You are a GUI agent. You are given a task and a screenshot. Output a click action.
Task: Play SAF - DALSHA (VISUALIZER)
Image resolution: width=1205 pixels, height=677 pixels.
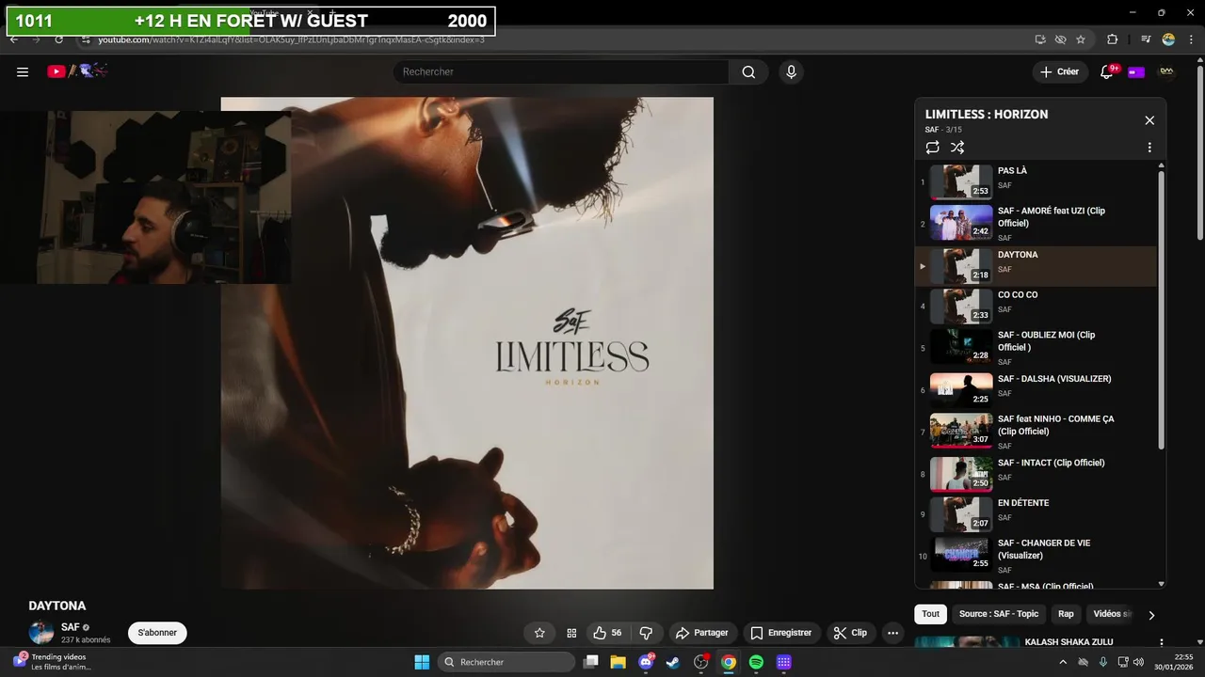tap(1036, 389)
